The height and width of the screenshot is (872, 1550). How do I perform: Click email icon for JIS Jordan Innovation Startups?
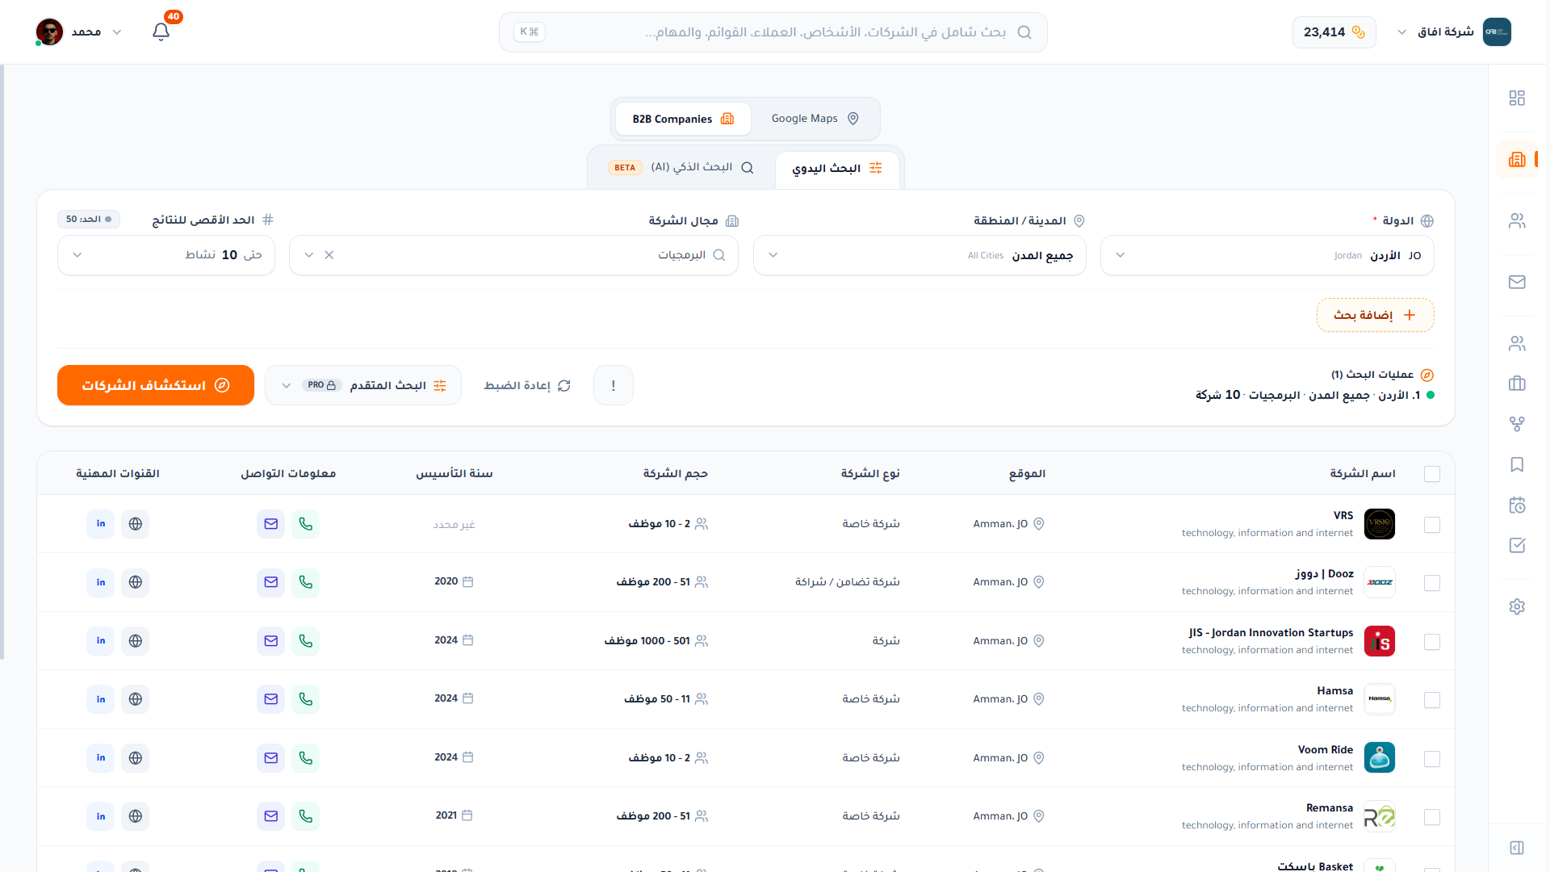click(271, 641)
